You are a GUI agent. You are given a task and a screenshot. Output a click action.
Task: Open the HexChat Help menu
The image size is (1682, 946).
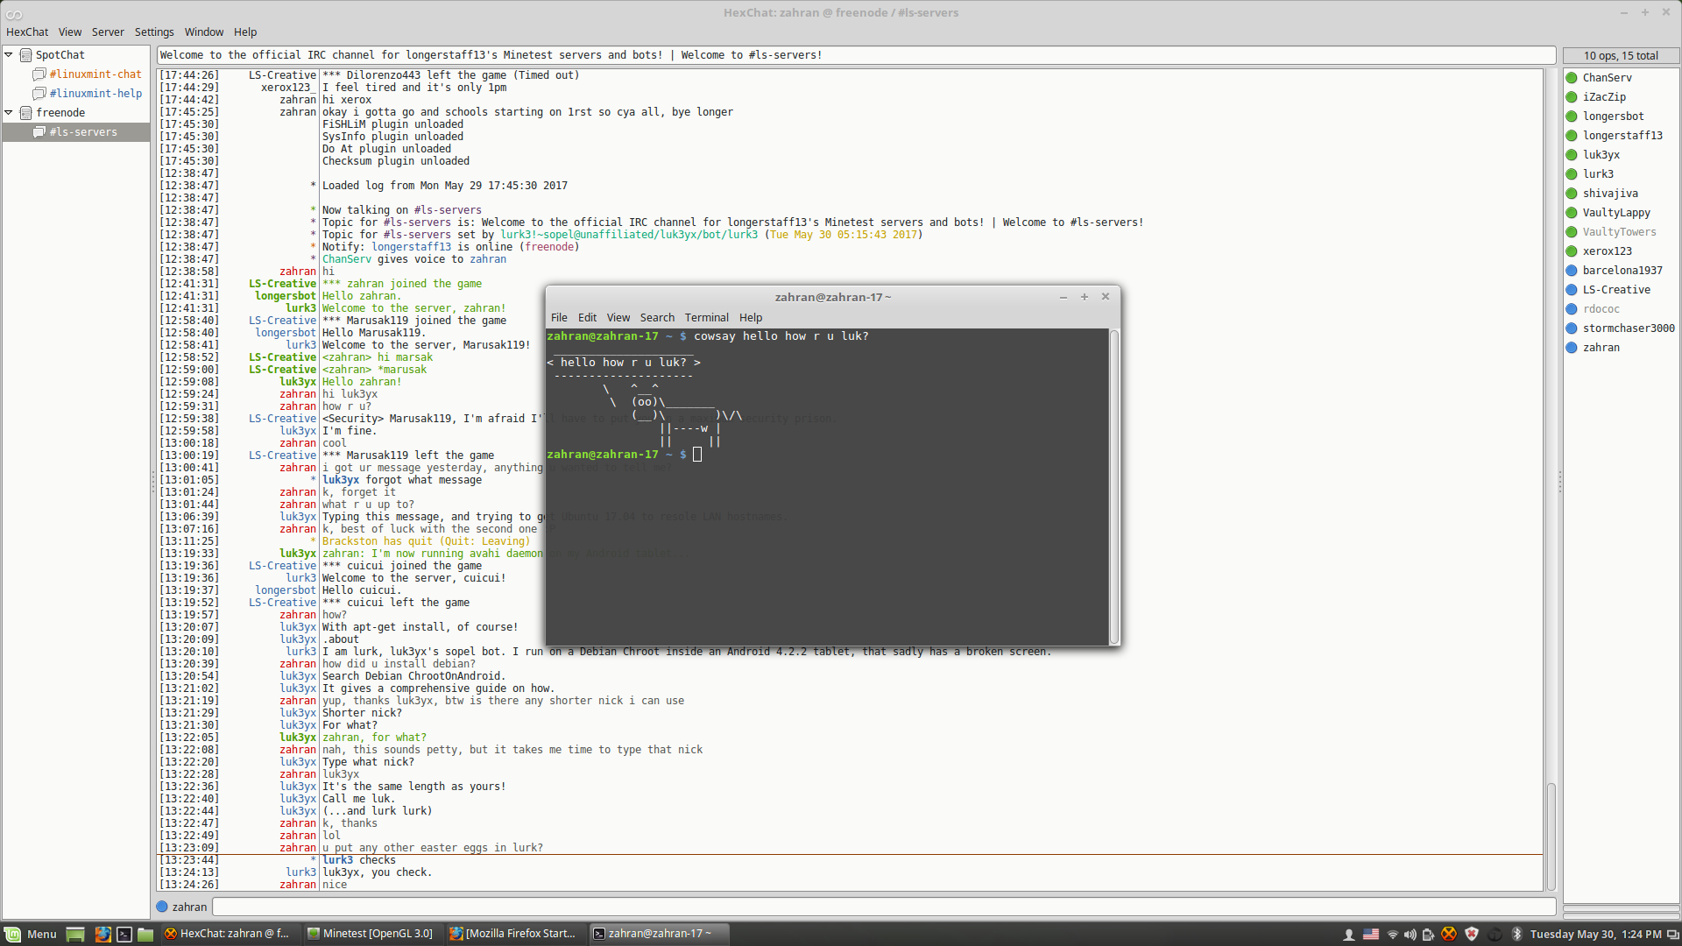coord(245,32)
